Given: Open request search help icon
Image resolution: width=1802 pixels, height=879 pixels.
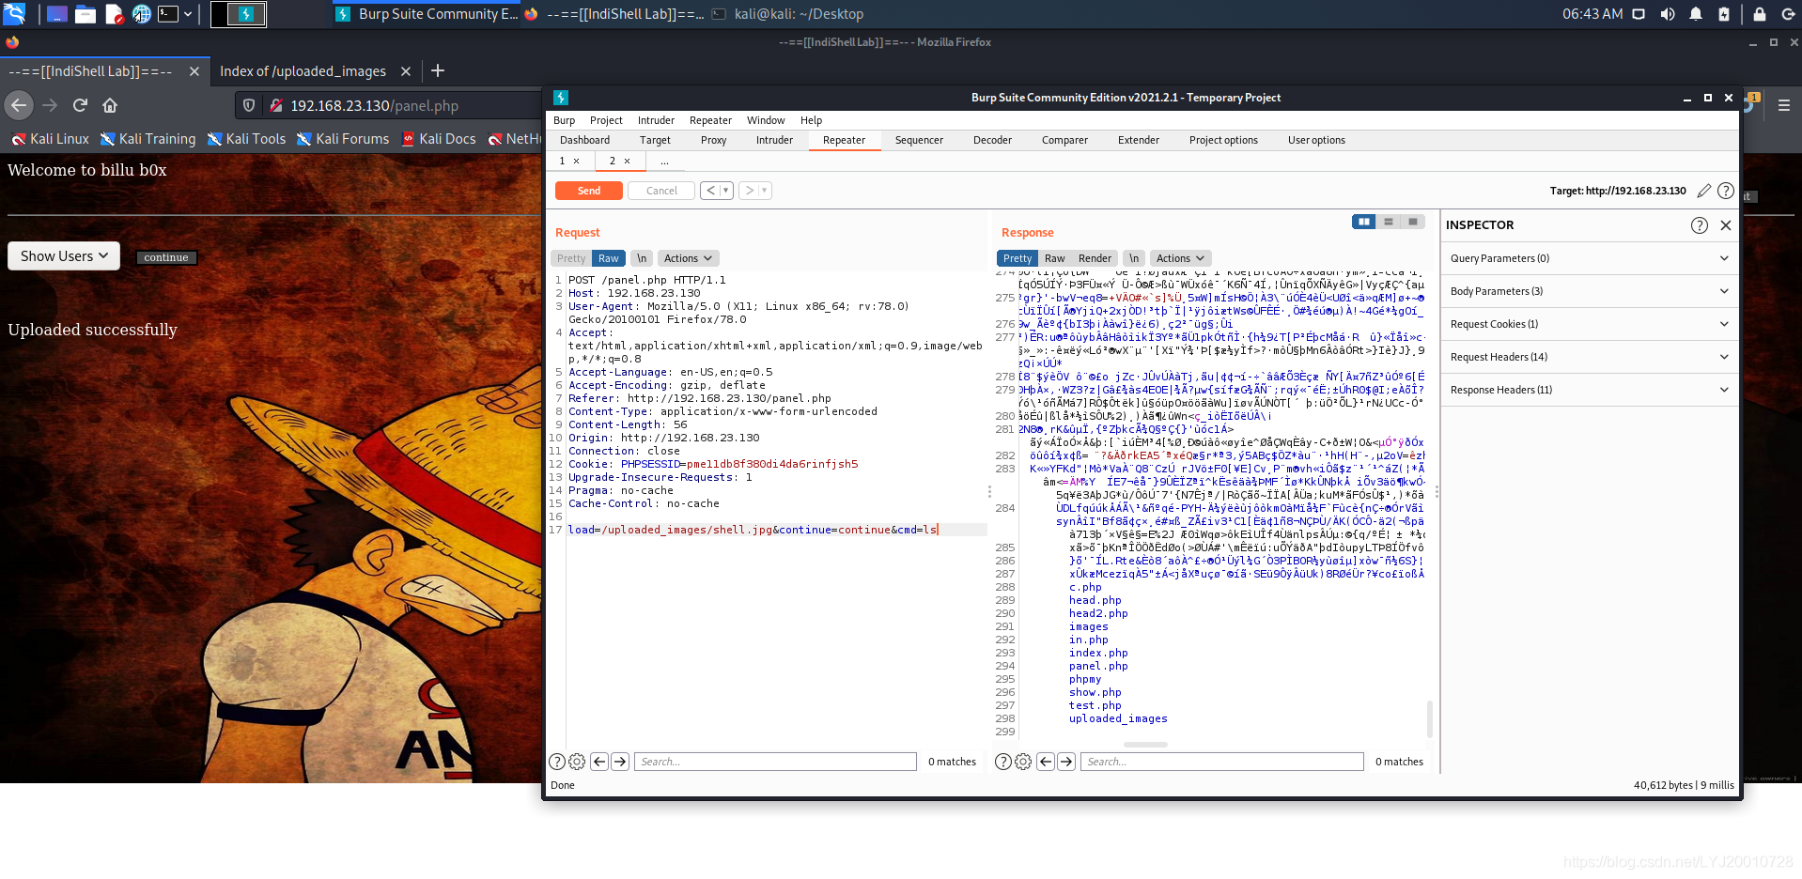Looking at the screenshot, I should (x=557, y=762).
